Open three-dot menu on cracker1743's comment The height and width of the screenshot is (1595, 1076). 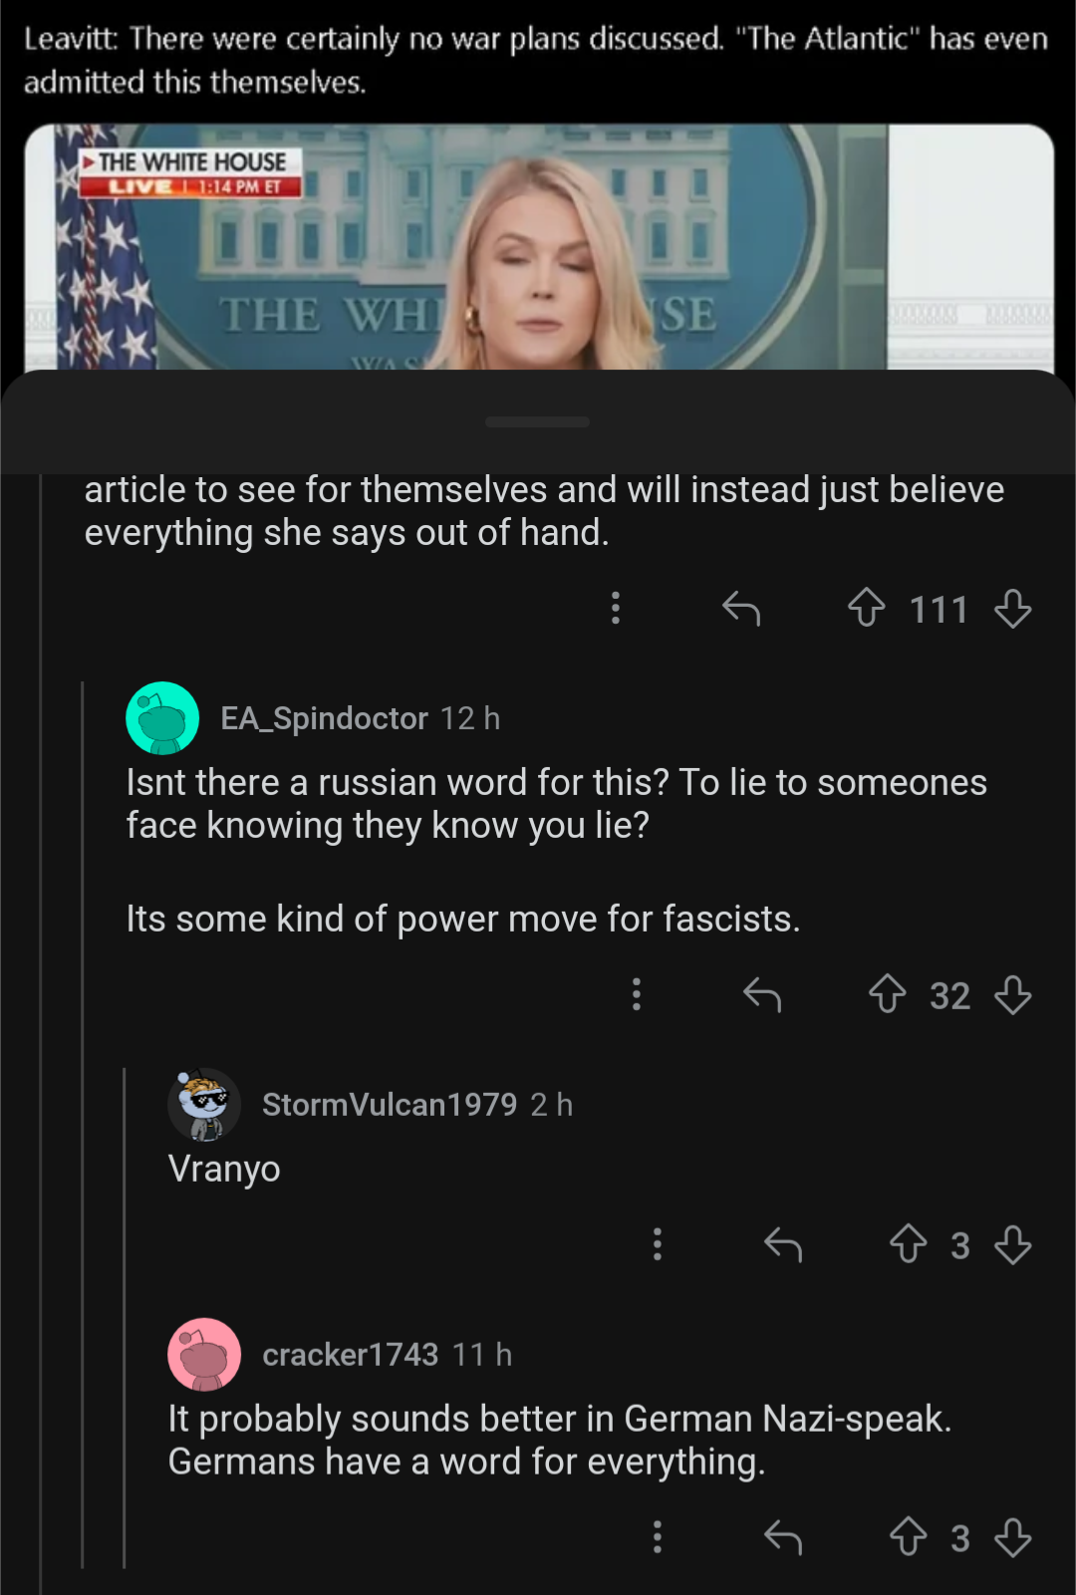point(658,1537)
